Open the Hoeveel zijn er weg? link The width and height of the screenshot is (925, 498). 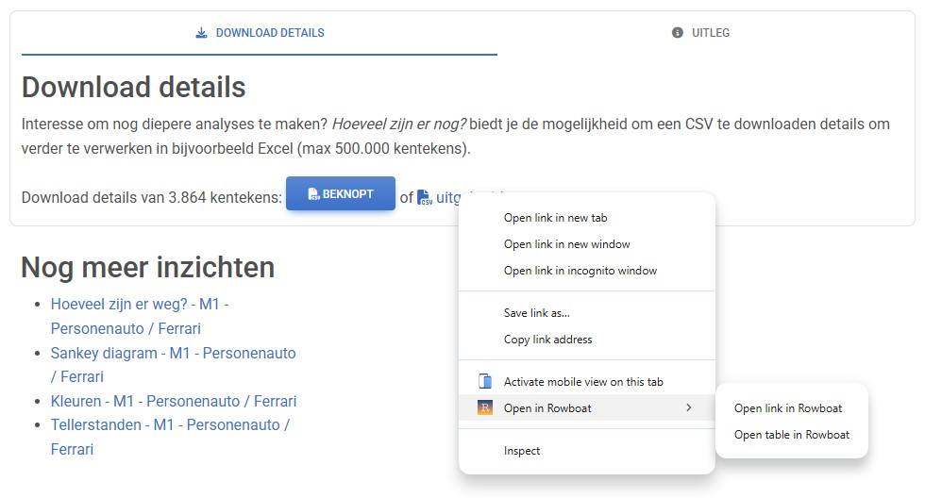[139, 305]
